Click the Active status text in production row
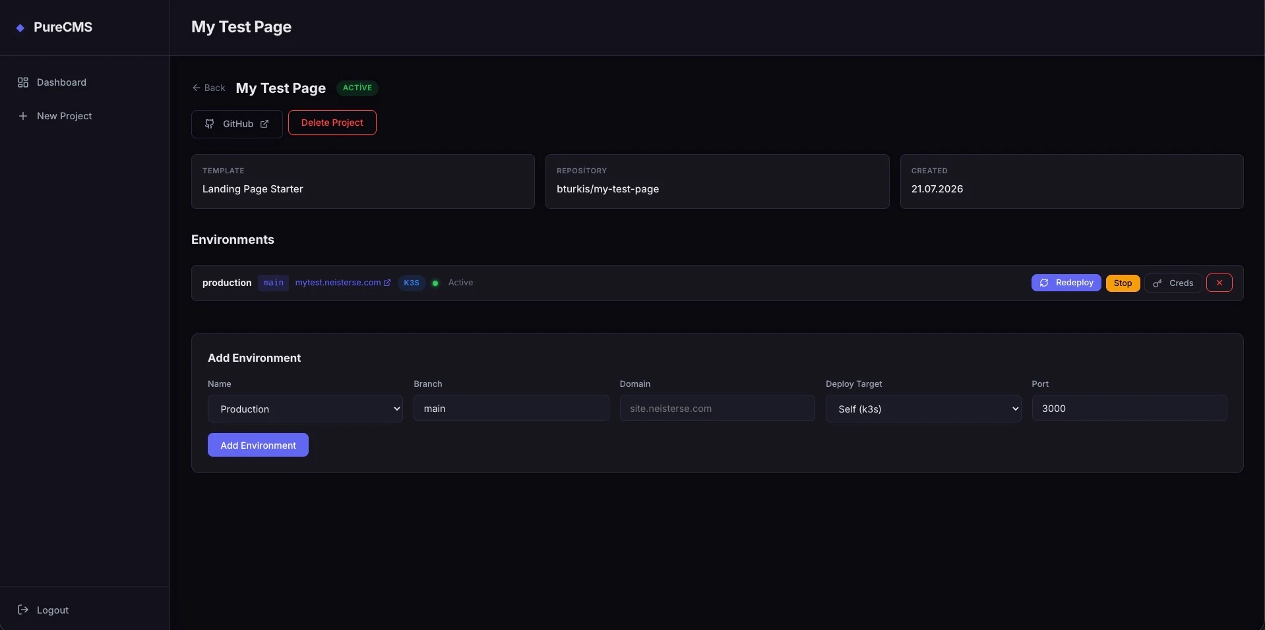This screenshot has height=630, width=1265. (460, 283)
